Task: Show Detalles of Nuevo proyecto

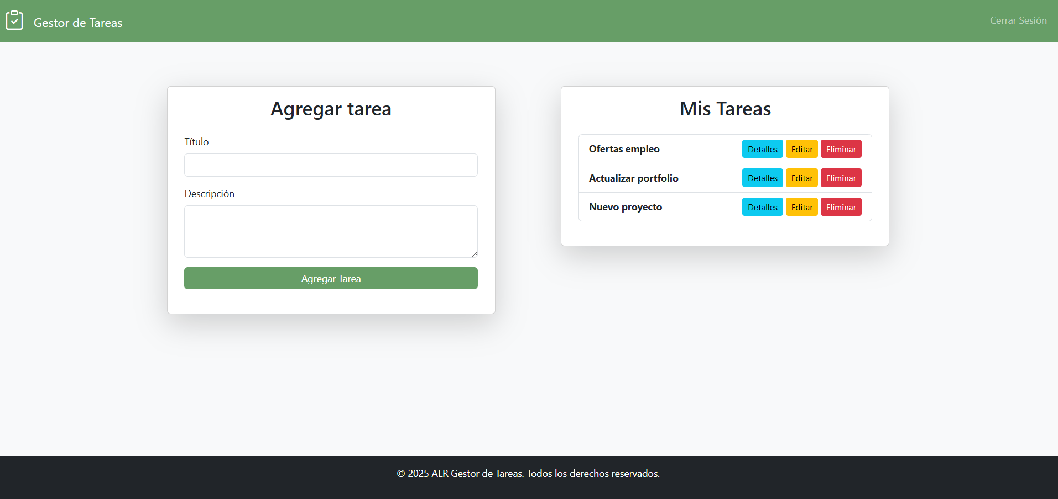Action: click(x=762, y=207)
